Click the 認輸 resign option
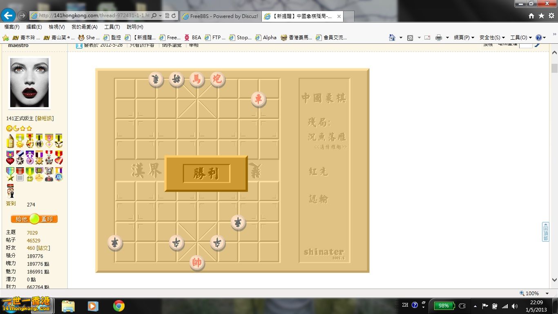The height and width of the screenshot is (314, 558). [x=318, y=199]
